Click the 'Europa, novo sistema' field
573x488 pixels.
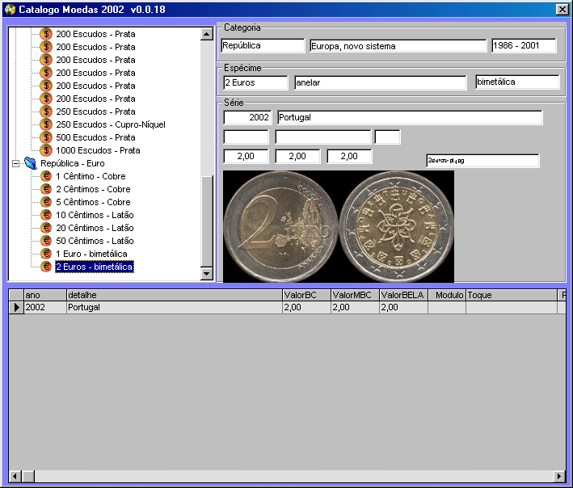(x=398, y=46)
